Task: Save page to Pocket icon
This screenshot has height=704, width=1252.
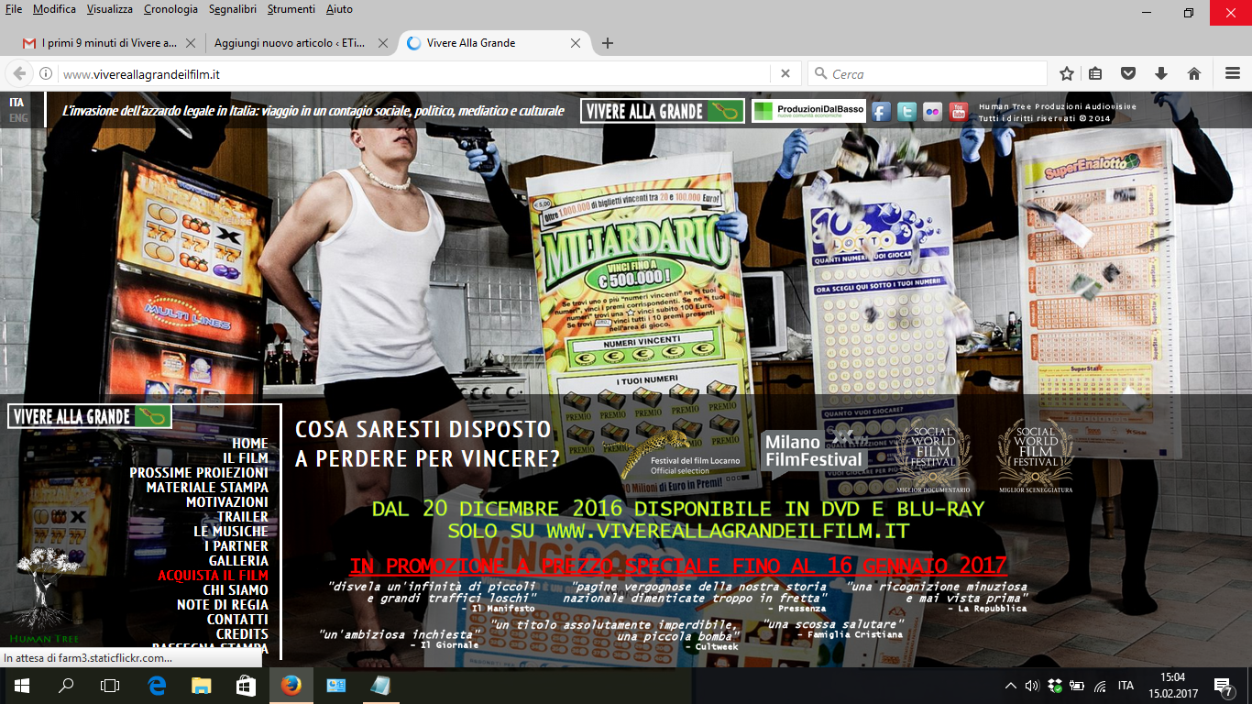Action: (x=1128, y=74)
